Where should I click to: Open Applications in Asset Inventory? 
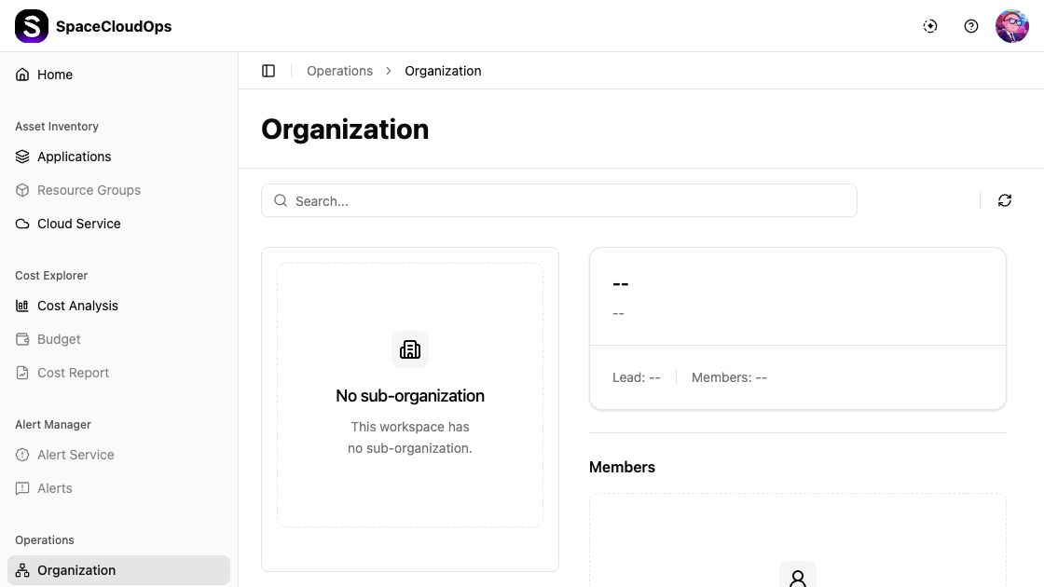pyautogui.click(x=74, y=157)
